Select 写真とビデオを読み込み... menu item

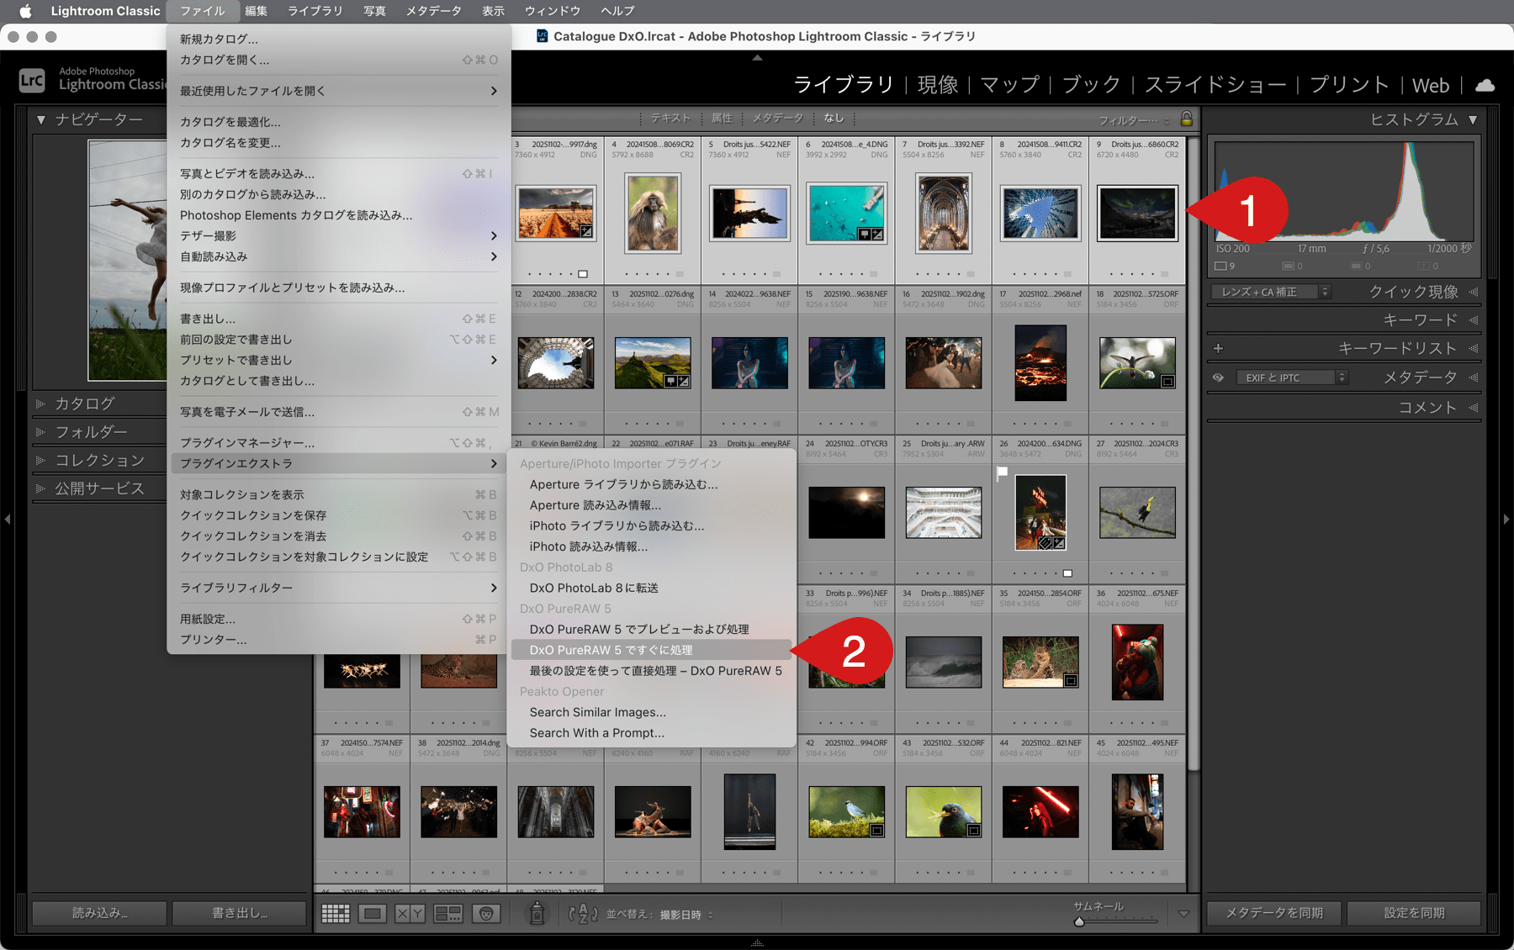click(338, 173)
